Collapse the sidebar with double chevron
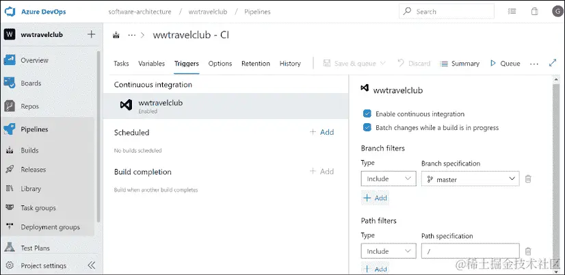The height and width of the screenshot is (275, 565). click(92, 265)
